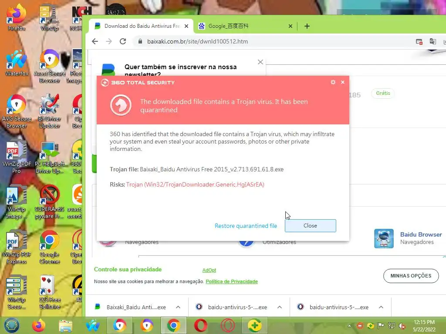Launch Waterfox from the taskbar
The image size is (446, 334).
[93, 325]
